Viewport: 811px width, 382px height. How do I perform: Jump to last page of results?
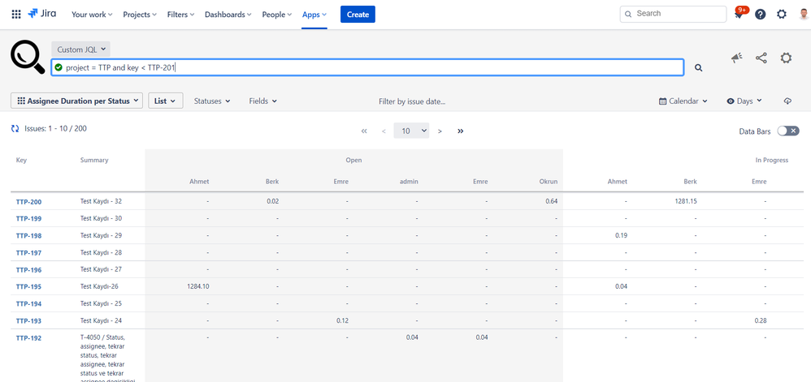point(460,131)
